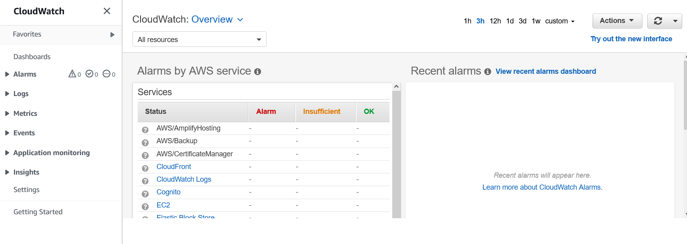Expand the Logs section
Viewport: 687px width, 244px height.
(x=7, y=94)
